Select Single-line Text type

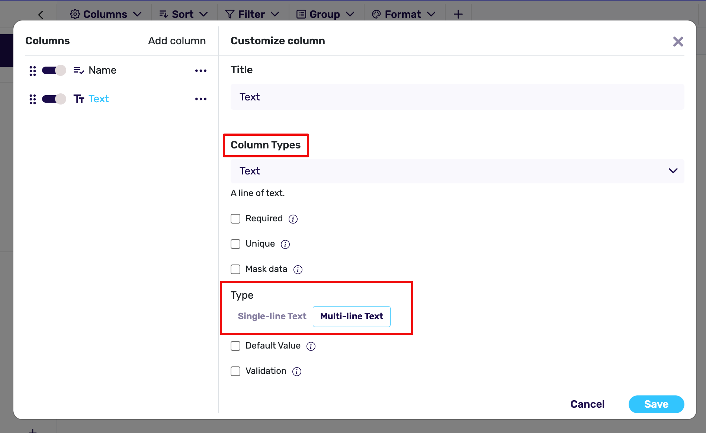(272, 316)
